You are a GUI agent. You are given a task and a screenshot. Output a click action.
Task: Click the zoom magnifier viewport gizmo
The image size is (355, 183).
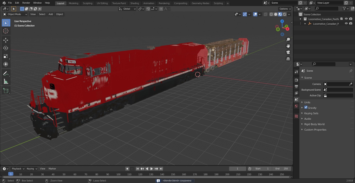[x=288, y=39]
